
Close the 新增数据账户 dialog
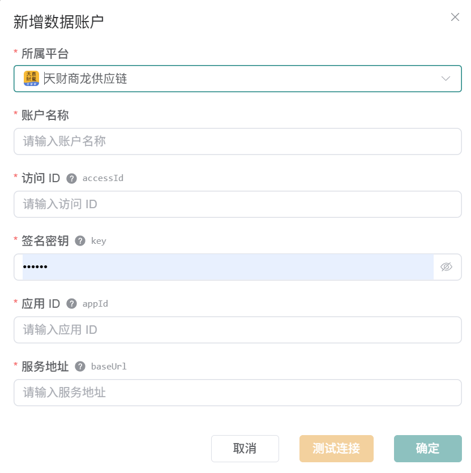tap(455, 17)
